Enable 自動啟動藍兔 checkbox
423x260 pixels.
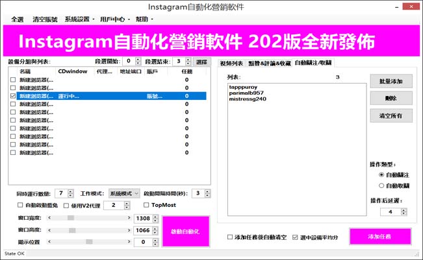20,205
